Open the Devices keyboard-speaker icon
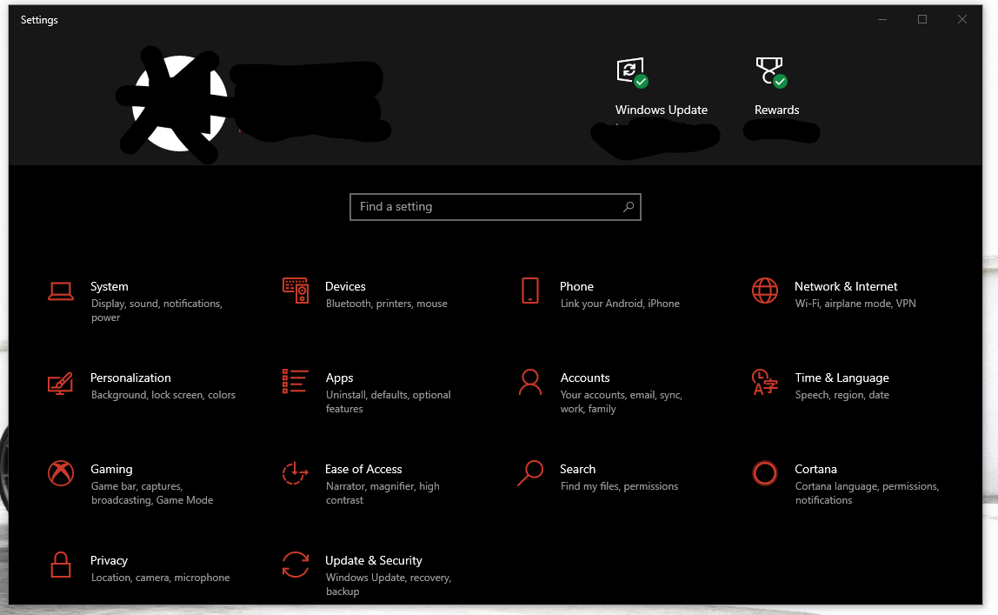This screenshot has height=615, width=998. [x=296, y=291]
